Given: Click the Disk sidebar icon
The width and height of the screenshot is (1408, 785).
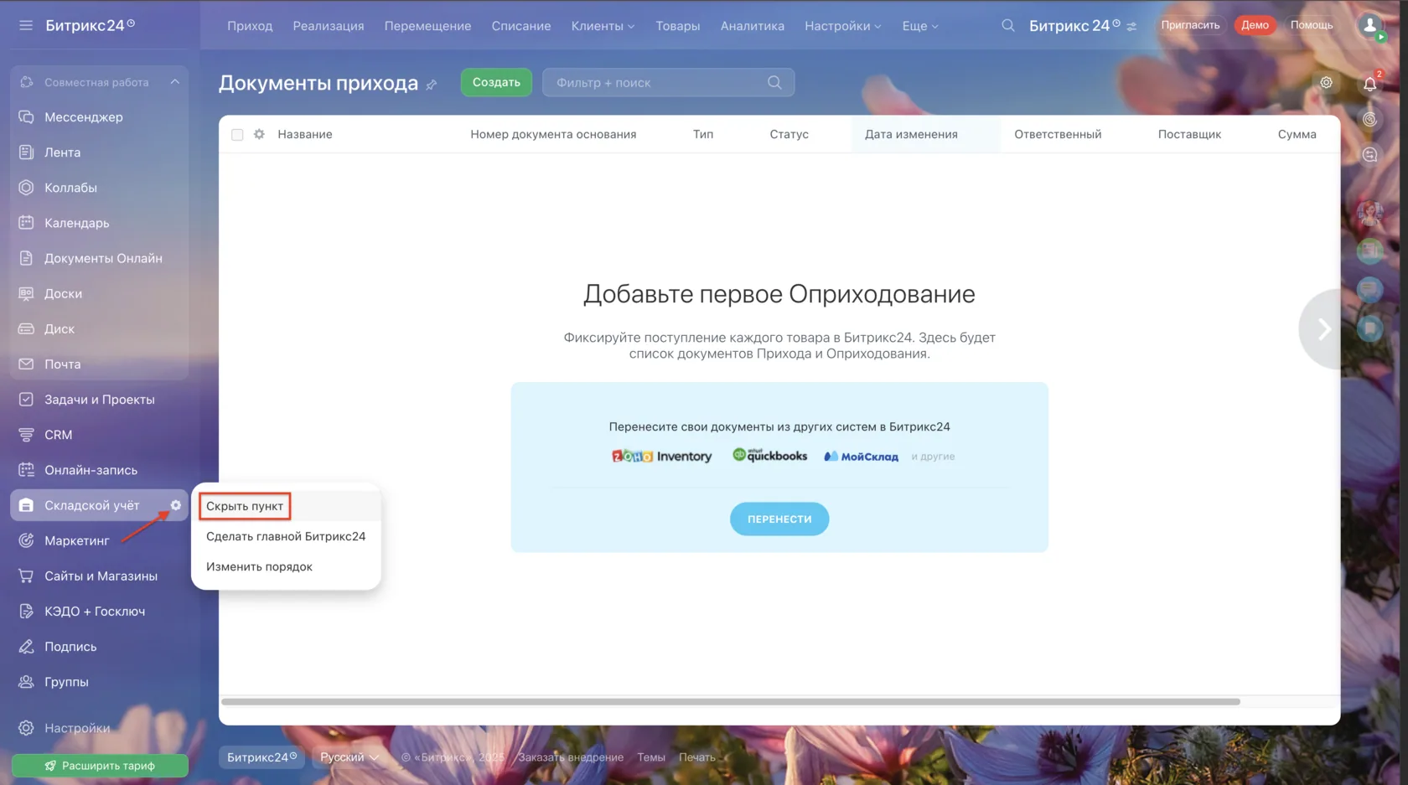Looking at the screenshot, I should [26, 329].
